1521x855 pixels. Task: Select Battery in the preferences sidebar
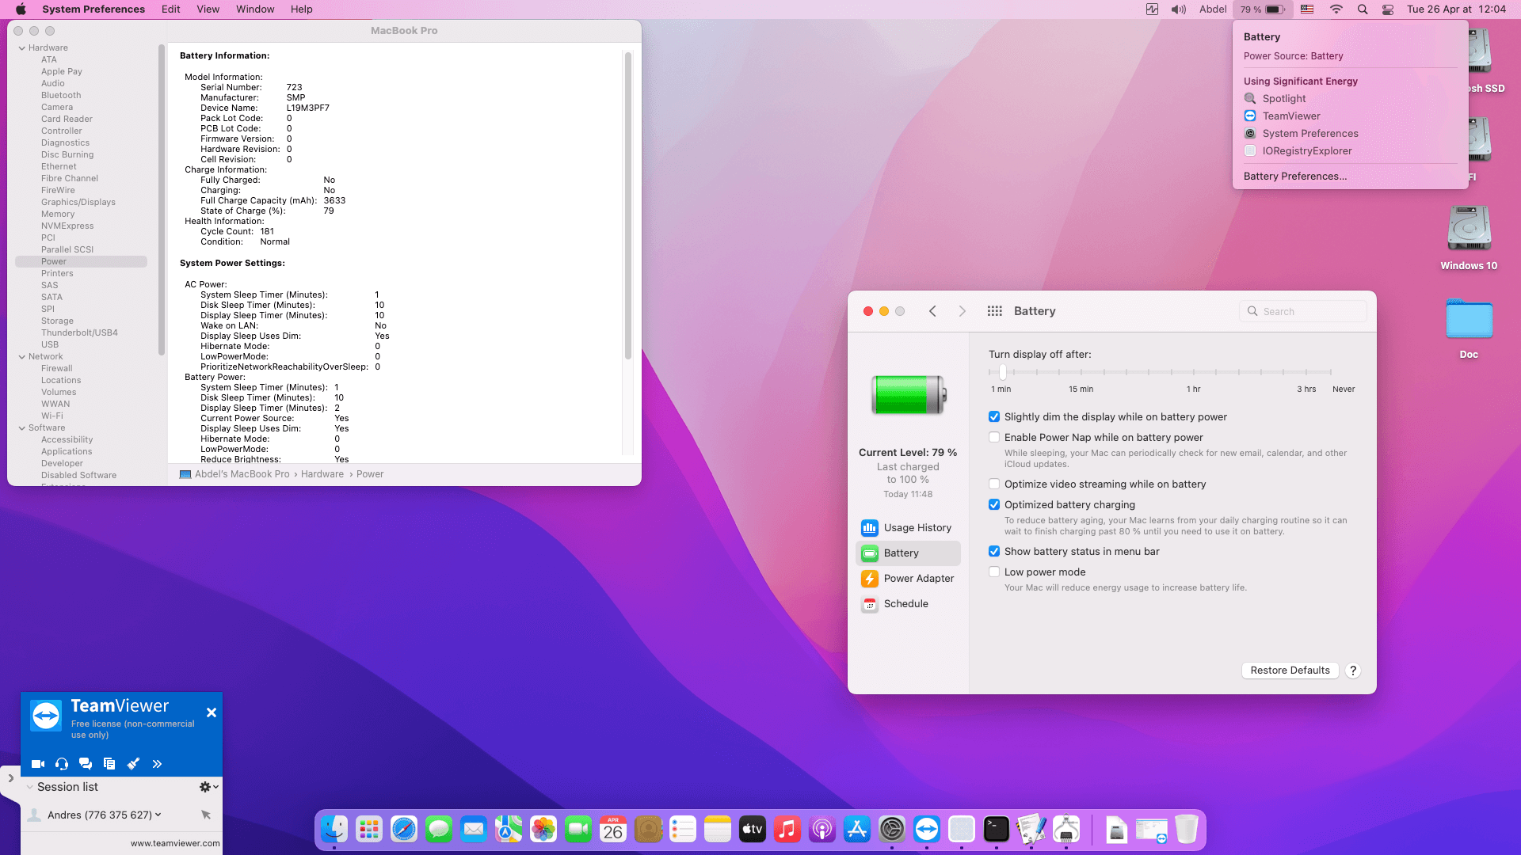point(909,553)
